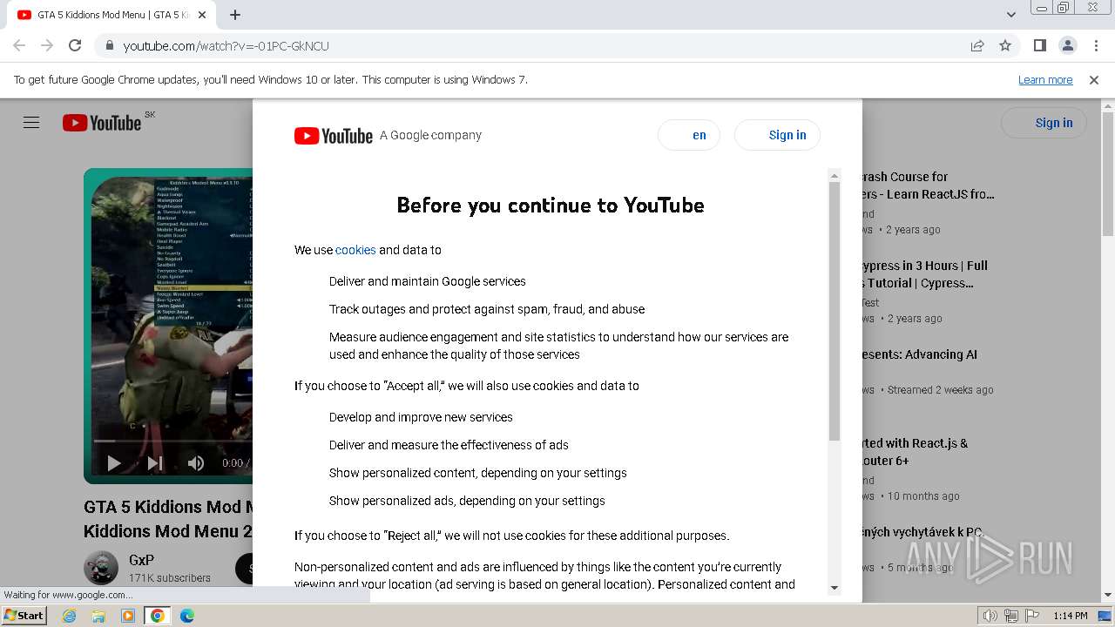Open the en language selector

[689, 135]
